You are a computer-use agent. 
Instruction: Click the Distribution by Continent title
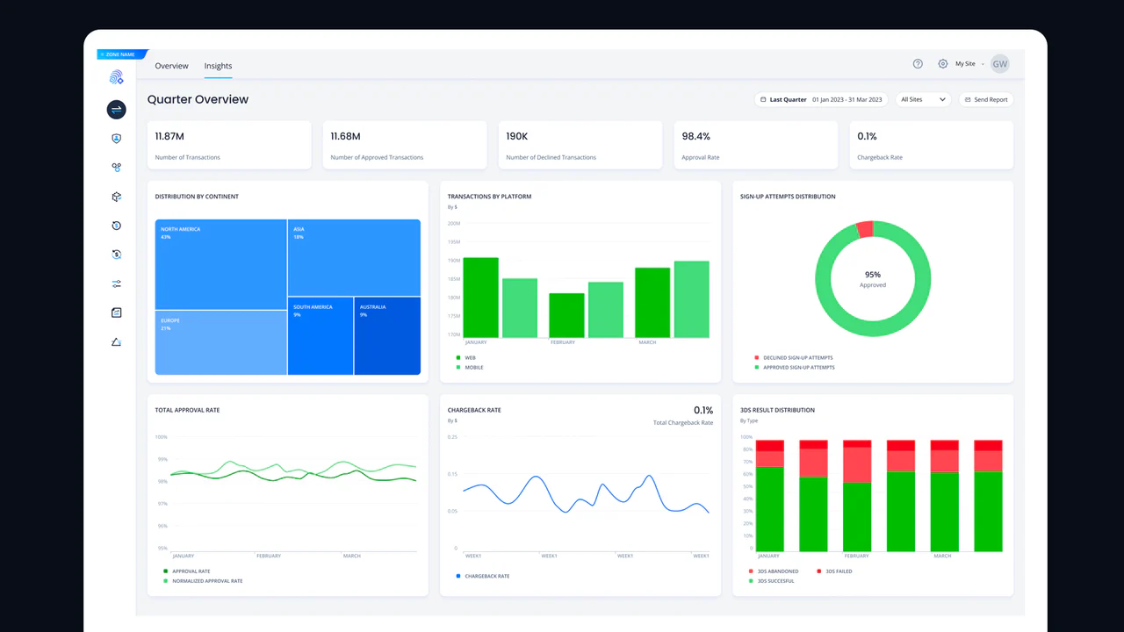pyautogui.click(x=197, y=197)
